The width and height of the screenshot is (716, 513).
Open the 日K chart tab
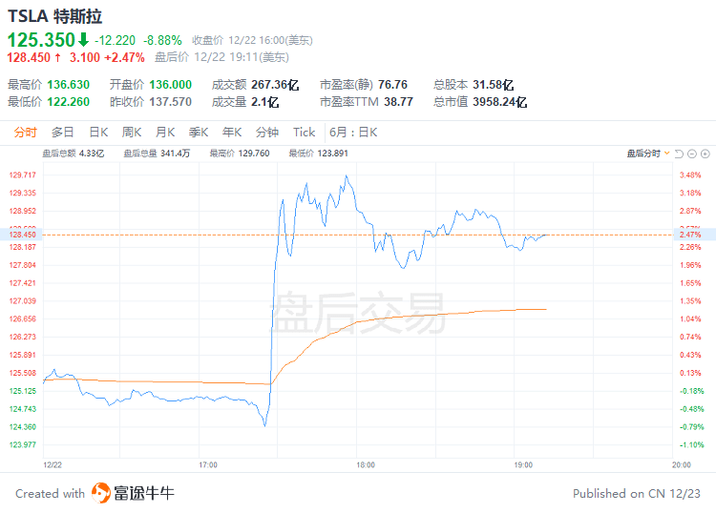pos(98,133)
